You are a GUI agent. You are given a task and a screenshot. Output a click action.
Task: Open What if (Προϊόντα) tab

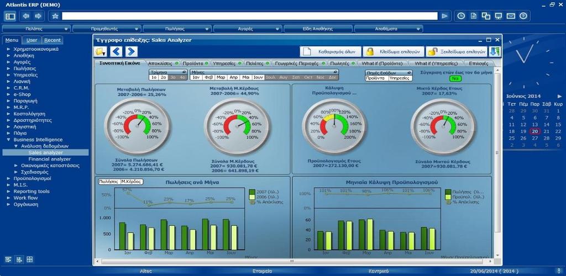(382, 63)
